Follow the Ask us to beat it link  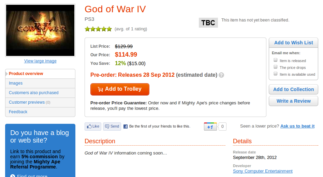click(297, 126)
